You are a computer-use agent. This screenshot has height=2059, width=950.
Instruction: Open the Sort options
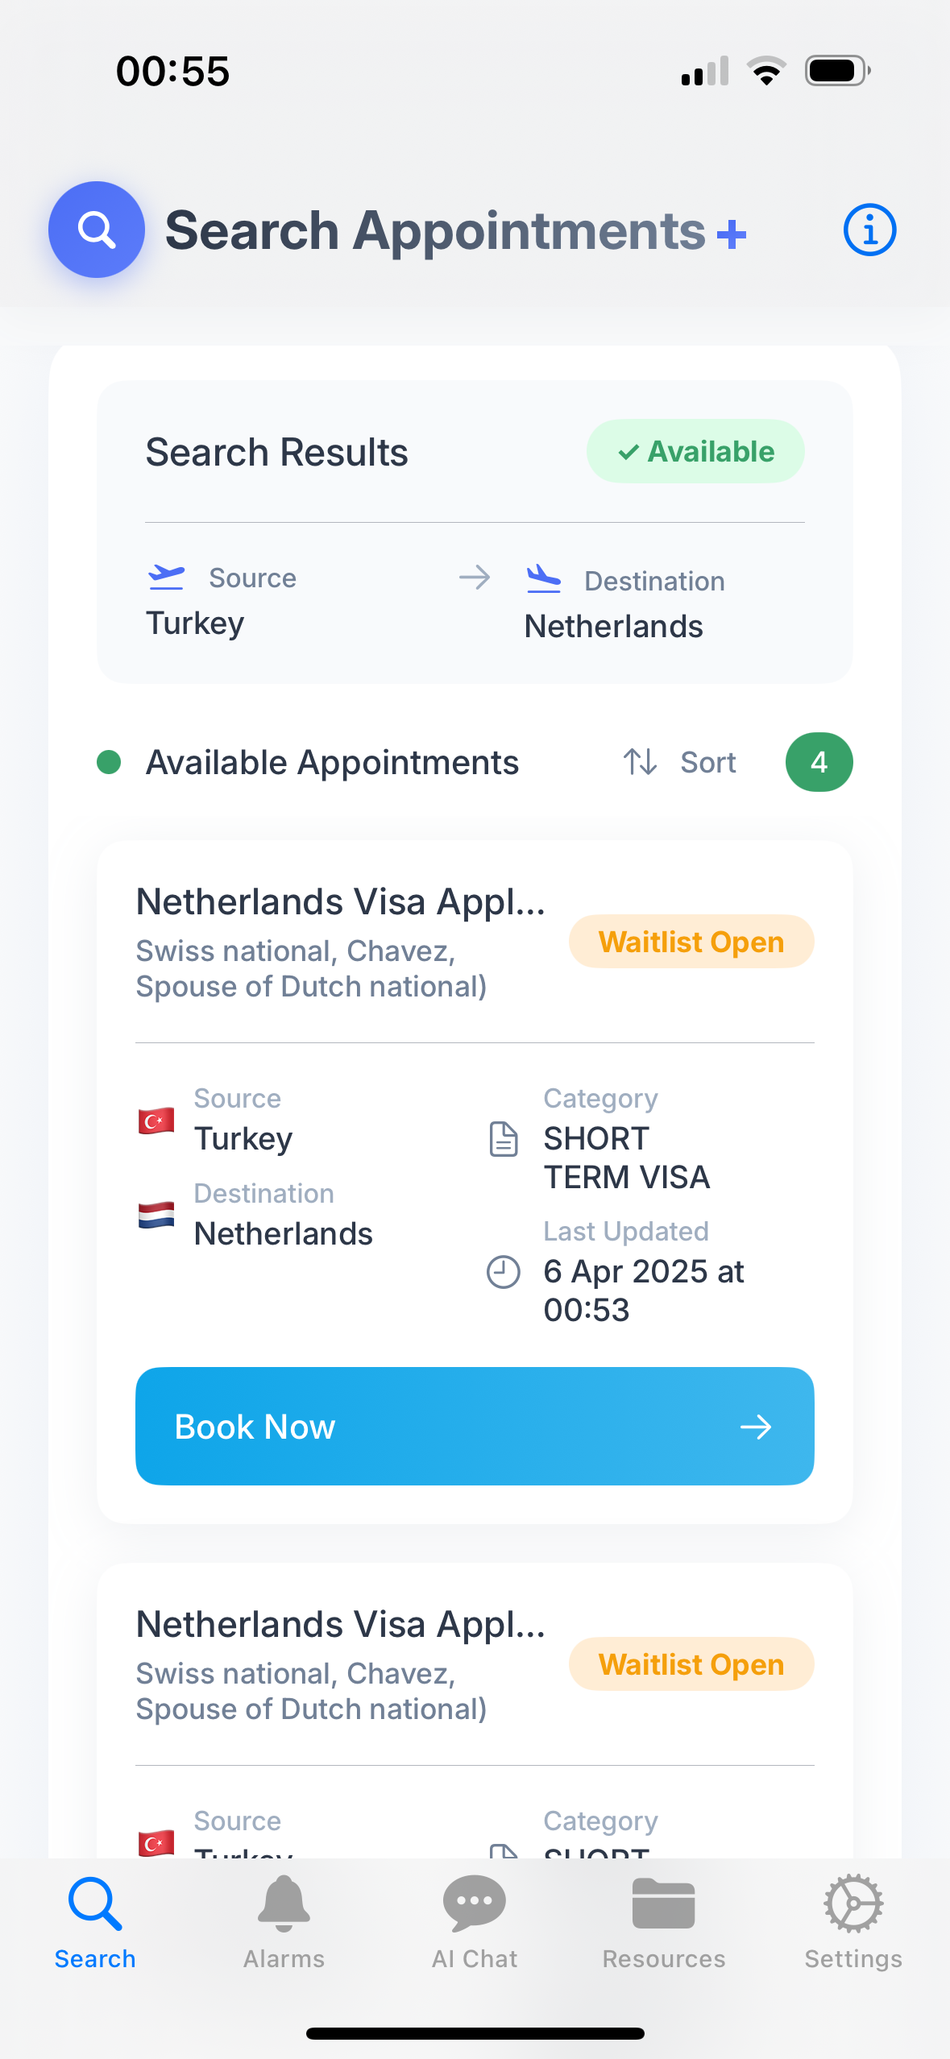coord(707,762)
